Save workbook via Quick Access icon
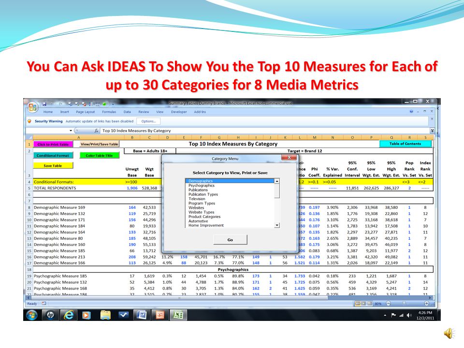 [x=44, y=104]
